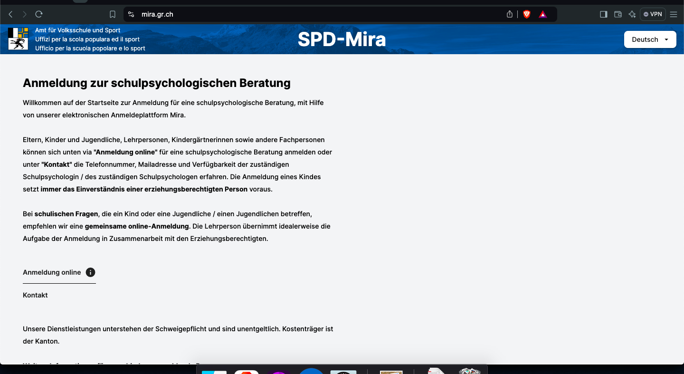This screenshot has width=684, height=374.
Task: Select the Anmeldung online tab
Action: coord(52,272)
